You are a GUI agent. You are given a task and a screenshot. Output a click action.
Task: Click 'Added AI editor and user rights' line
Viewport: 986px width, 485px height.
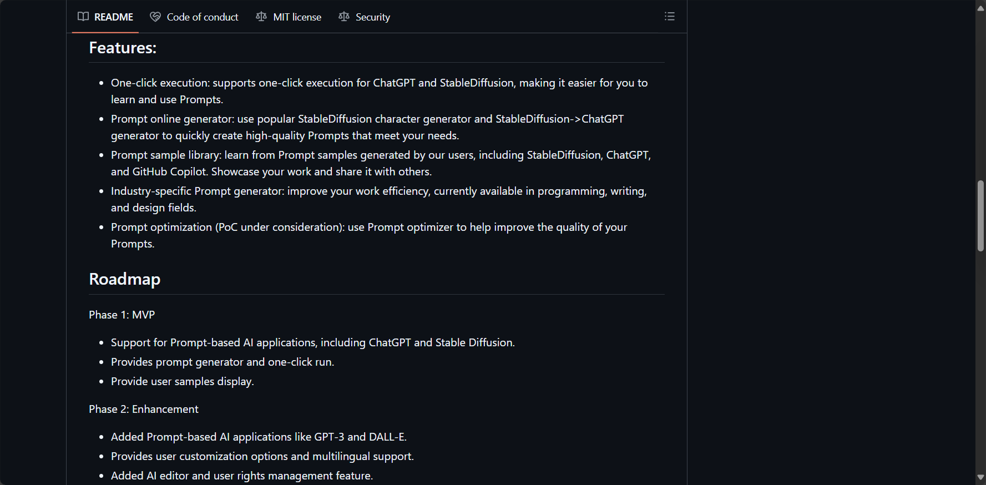pos(242,476)
